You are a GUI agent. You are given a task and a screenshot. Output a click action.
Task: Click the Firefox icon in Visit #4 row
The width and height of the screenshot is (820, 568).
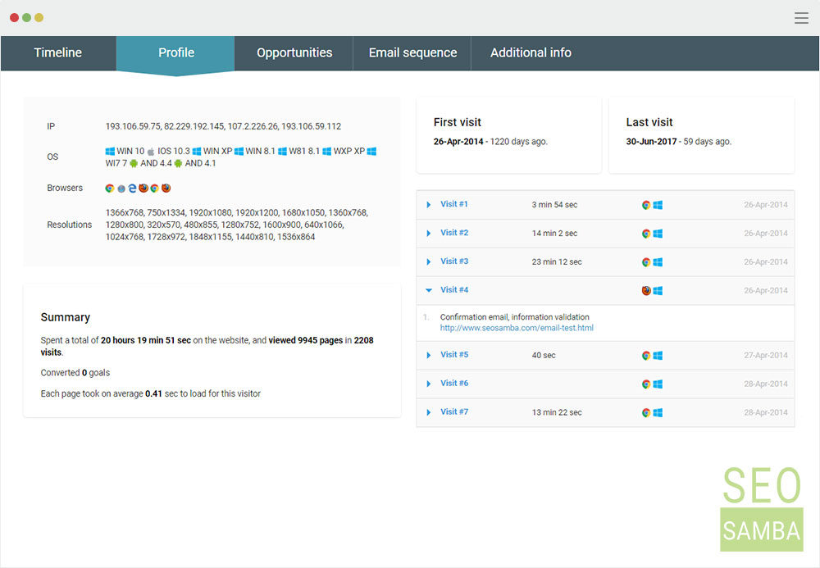[646, 291]
